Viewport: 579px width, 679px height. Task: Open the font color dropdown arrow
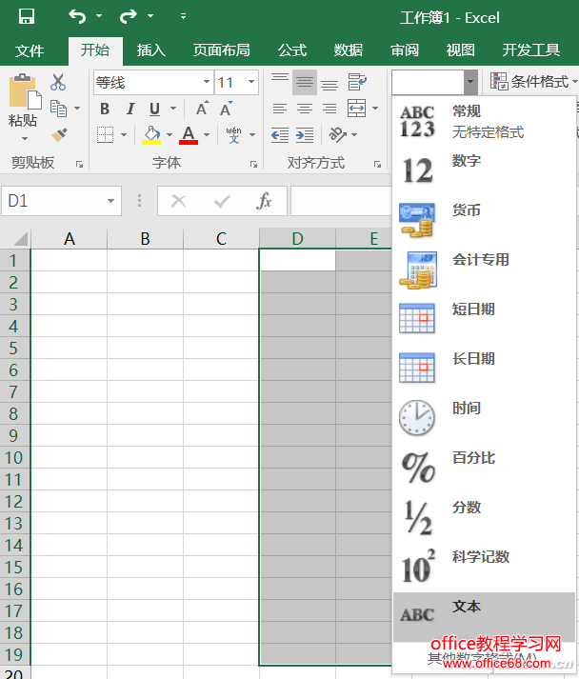coord(207,135)
